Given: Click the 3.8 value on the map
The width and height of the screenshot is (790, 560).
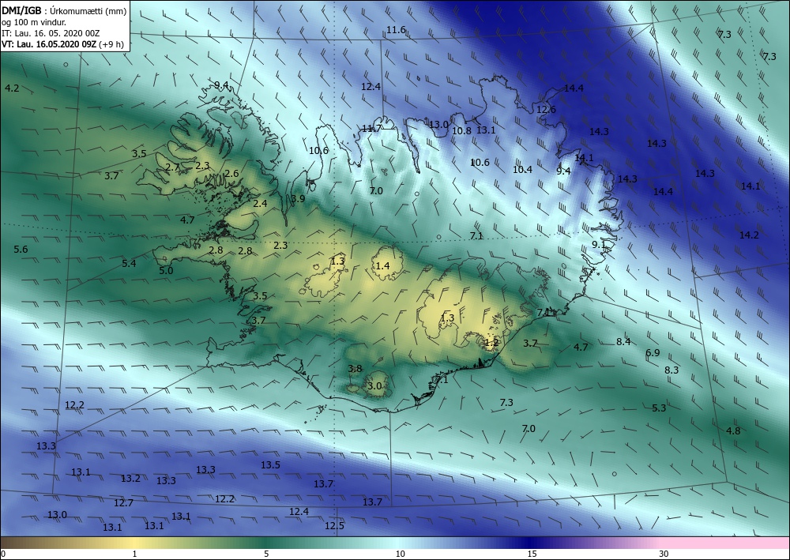Looking at the screenshot, I should pos(355,369).
